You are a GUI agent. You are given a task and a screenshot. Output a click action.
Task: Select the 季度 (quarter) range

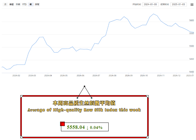pyautogui.click(x=11, y=5)
